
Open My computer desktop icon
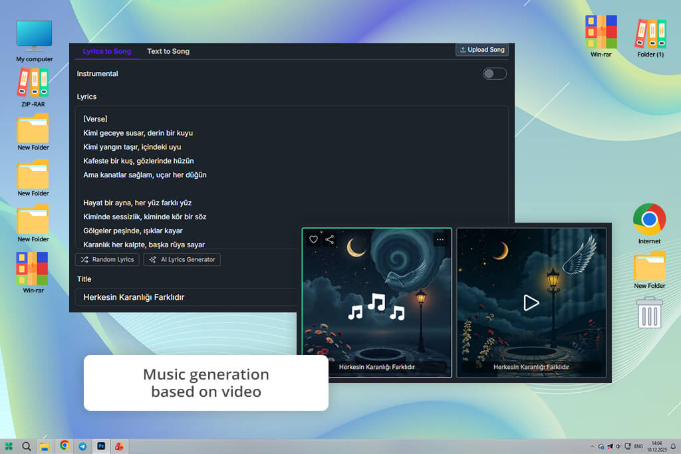pyautogui.click(x=35, y=41)
